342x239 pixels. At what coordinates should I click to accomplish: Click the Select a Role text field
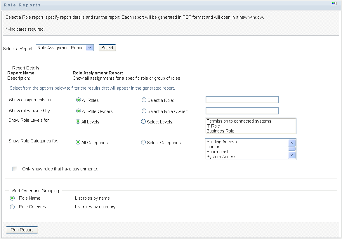pyautogui.click(x=242, y=100)
